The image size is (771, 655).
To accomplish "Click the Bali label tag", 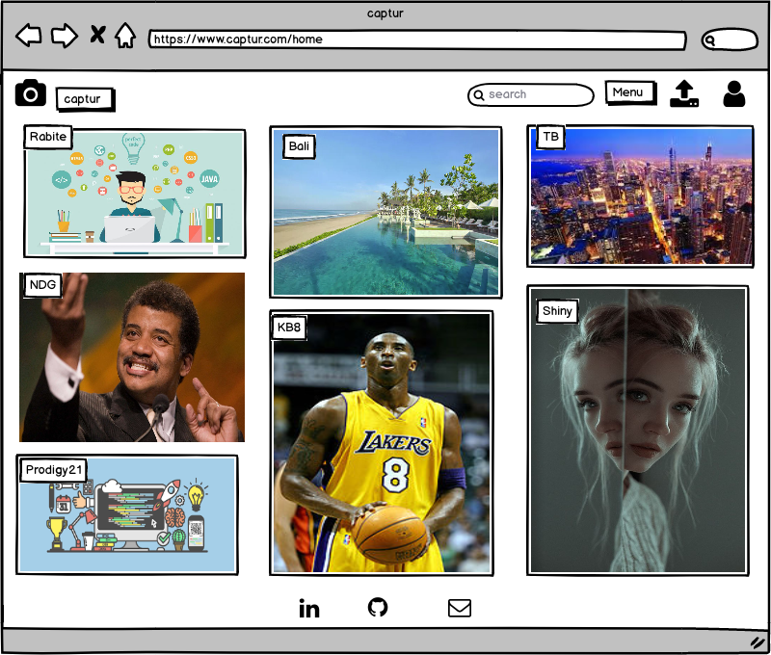I will pos(299,146).
